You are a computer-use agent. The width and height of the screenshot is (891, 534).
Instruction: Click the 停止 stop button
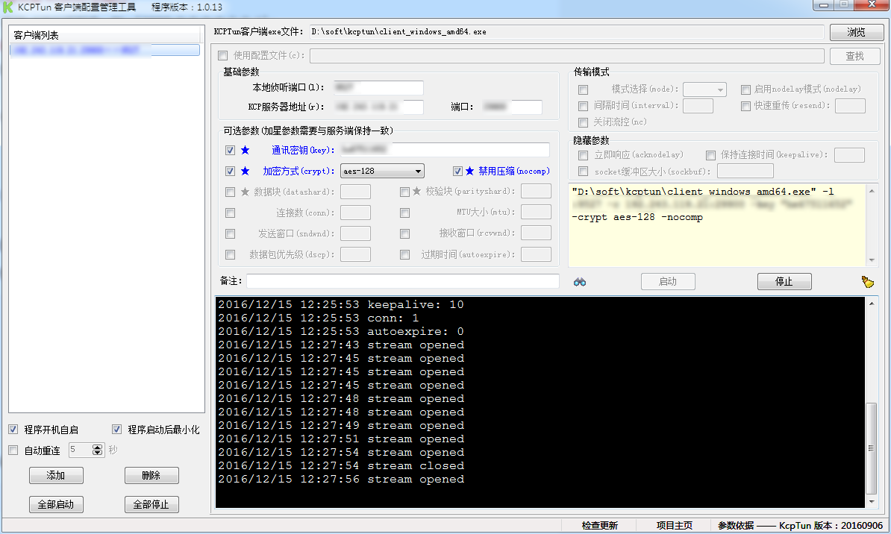pos(784,282)
